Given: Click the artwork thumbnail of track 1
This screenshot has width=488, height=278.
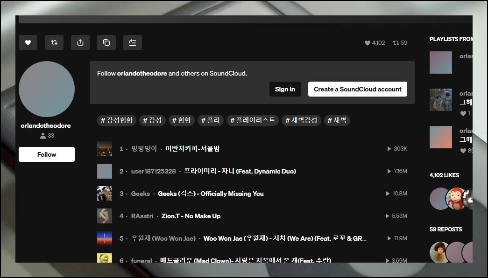Looking at the screenshot, I should click(105, 149).
